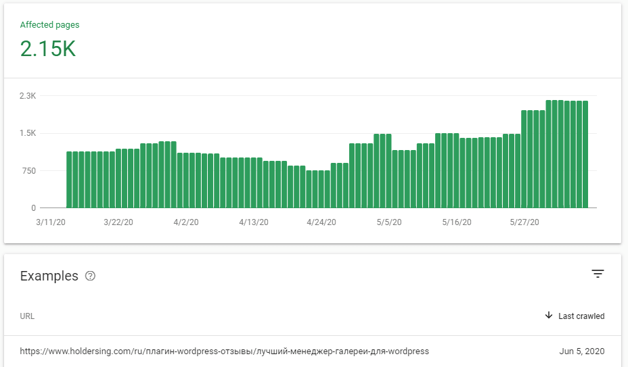Viewport: 628px width, 367px height.
Task: Open the Examples filter icon
Action: (598, 274)
